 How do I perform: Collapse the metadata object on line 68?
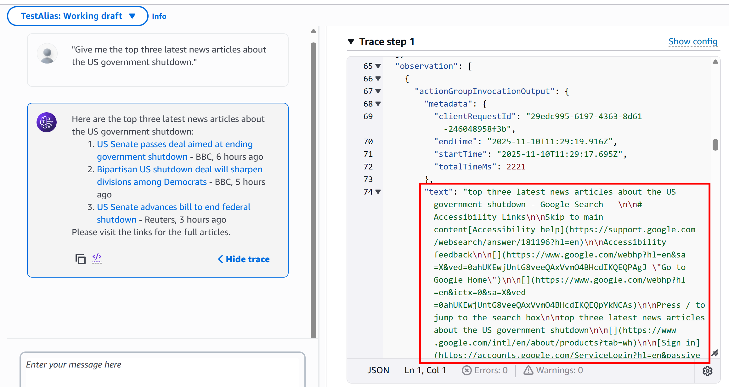(x=378, y=104)
